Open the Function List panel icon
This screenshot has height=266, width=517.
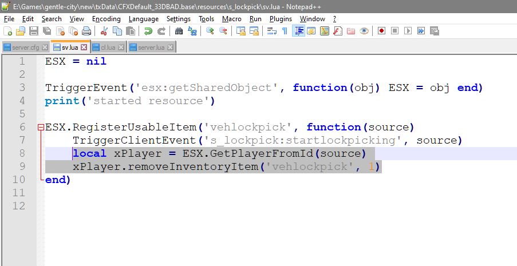pyautogui.click(x=338, y=31)
